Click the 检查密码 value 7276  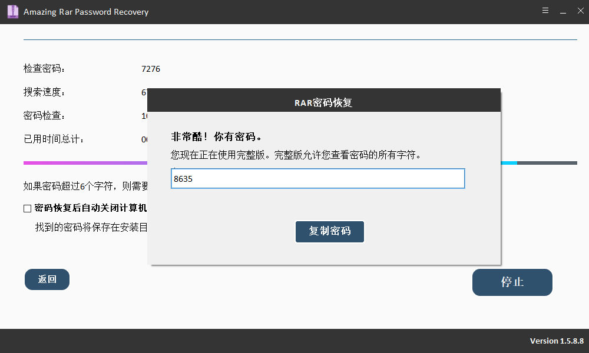(151, 69)
